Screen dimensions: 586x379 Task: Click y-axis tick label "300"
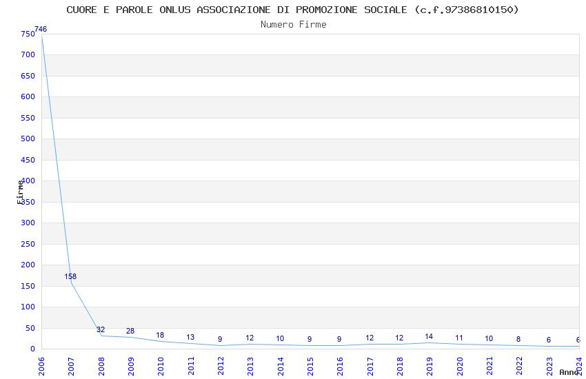coord(28,223)
